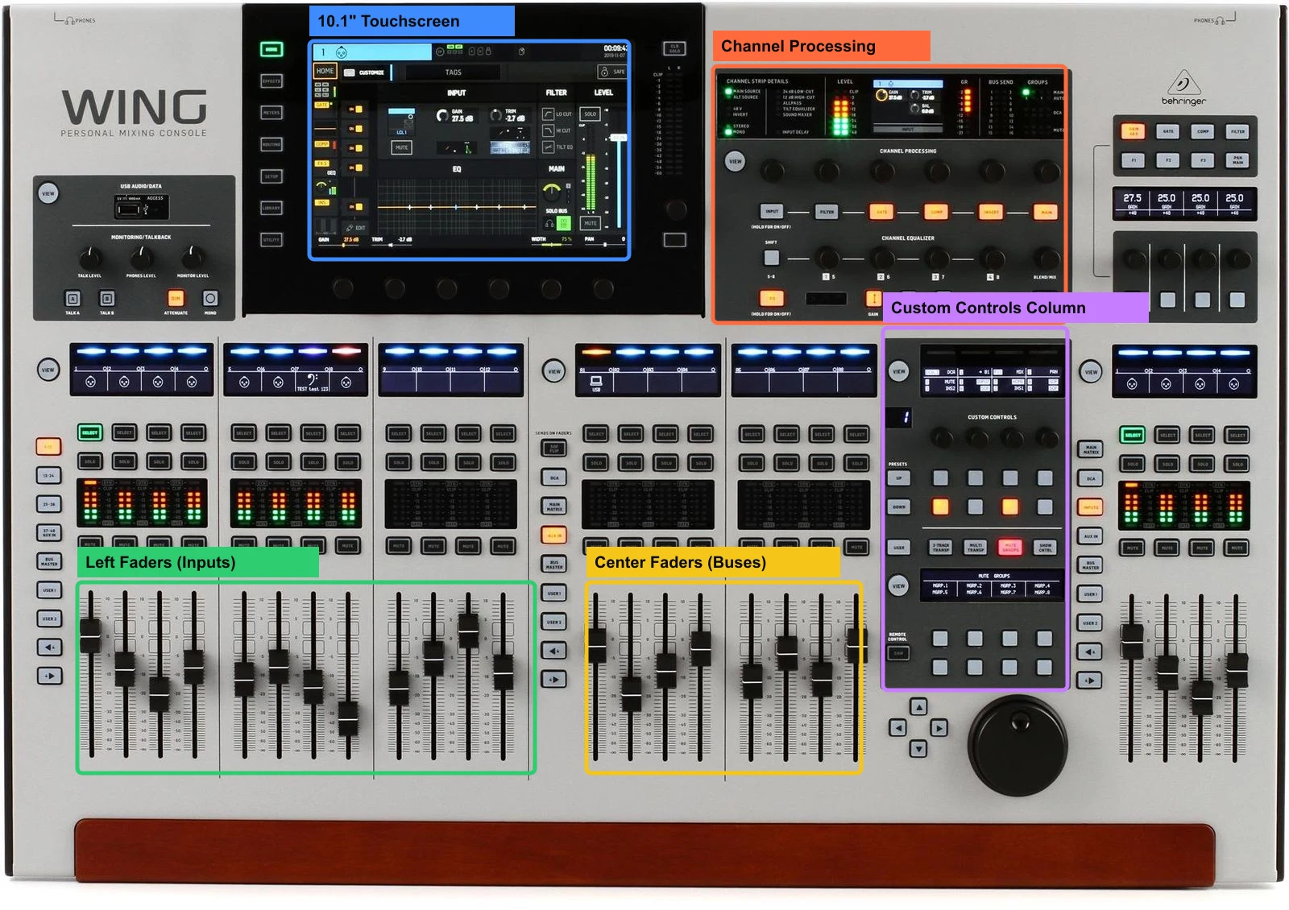Push the DAW remote control button
Image resolution: width=1289 pixels, height=910 pixels.
tap(898, 653)
